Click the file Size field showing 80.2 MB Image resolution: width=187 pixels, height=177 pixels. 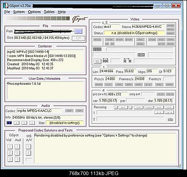42,38
